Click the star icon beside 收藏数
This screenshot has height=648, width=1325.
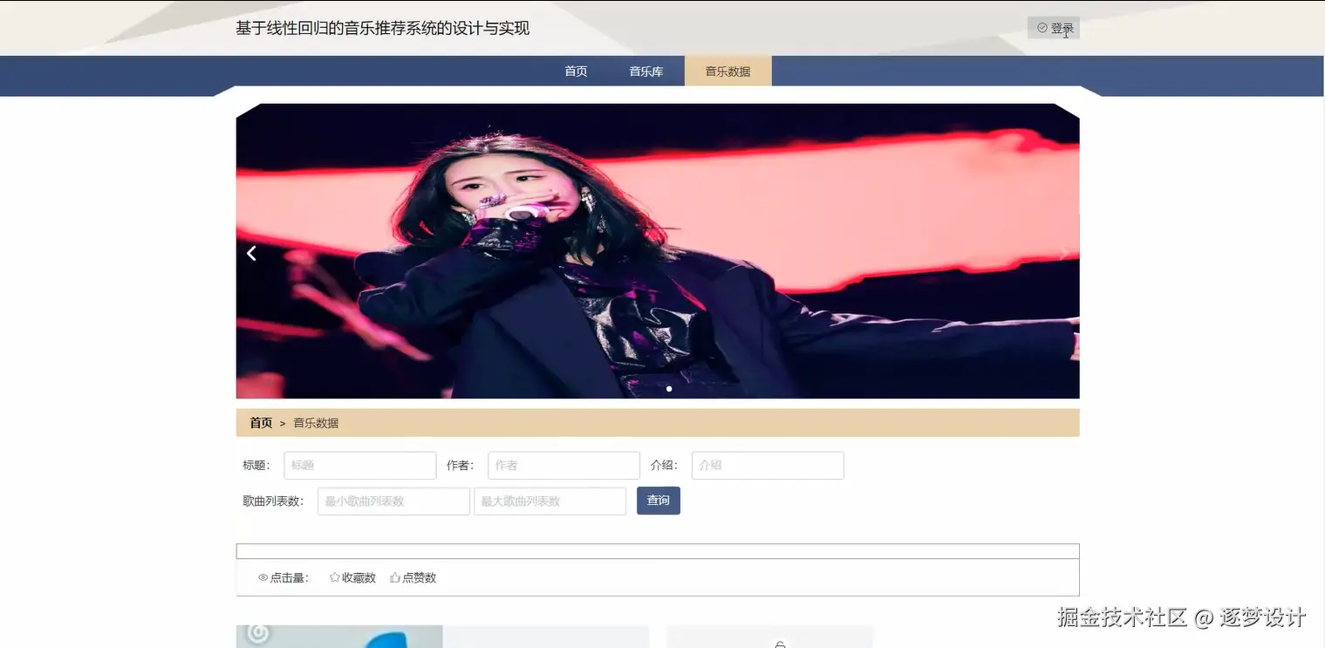click(x=334, y=576)
